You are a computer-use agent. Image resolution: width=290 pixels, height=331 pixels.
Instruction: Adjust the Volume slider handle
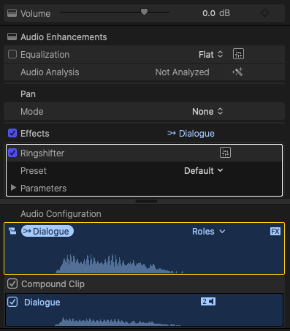point(144,12)
